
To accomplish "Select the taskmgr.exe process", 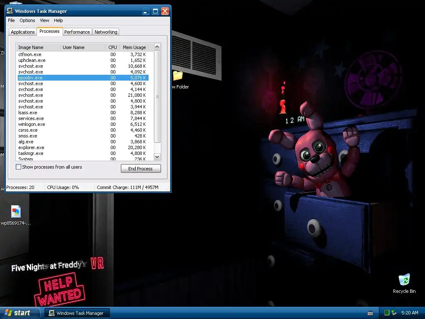I will point(83,153).
